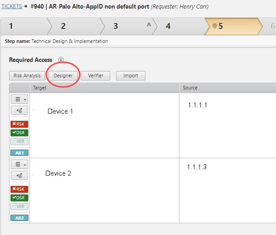276x235 pixels.
Task: Select the AR2 access request tag
Action: pos(19,218)
